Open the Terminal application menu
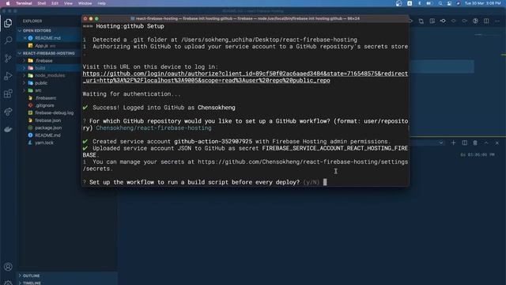Viewport: 506px width, 285px height. pyautogui.click(x=24, y=3)
